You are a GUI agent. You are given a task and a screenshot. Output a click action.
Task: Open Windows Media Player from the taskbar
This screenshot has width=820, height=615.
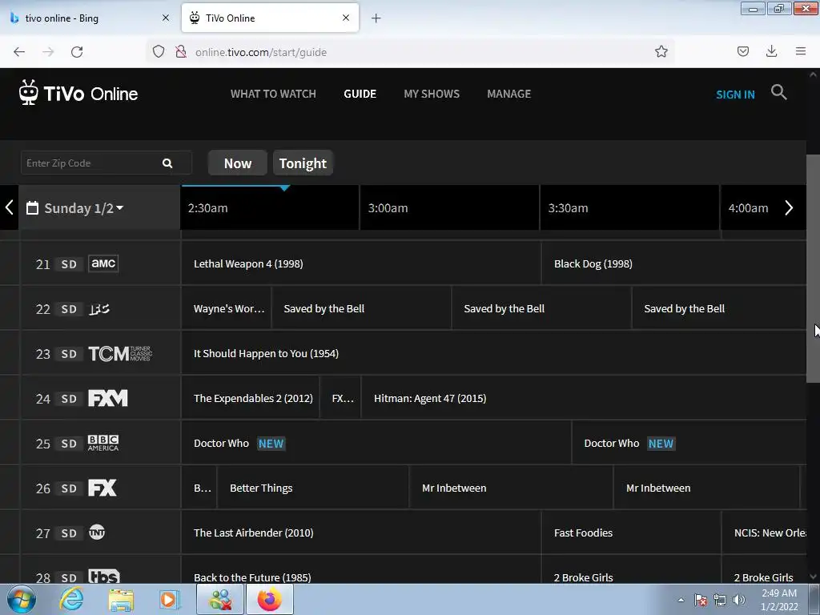point(169,599)
